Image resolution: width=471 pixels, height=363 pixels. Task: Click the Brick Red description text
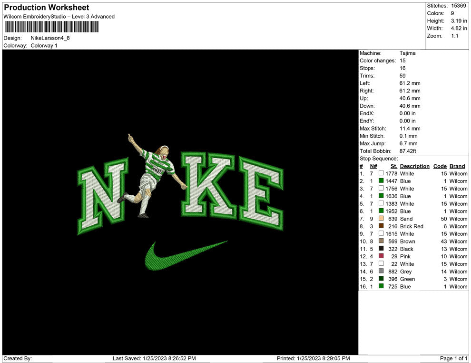pos(412,226)
